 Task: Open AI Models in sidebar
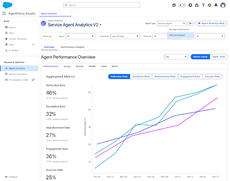[x=19, y=50]
